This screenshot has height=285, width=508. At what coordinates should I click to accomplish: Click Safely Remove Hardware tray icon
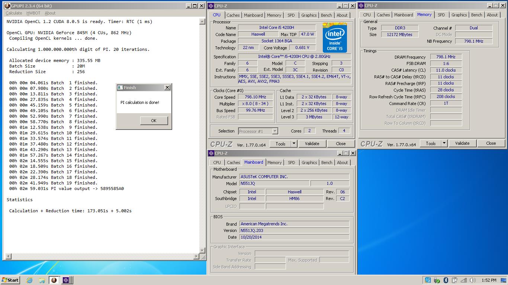[437, 280]
